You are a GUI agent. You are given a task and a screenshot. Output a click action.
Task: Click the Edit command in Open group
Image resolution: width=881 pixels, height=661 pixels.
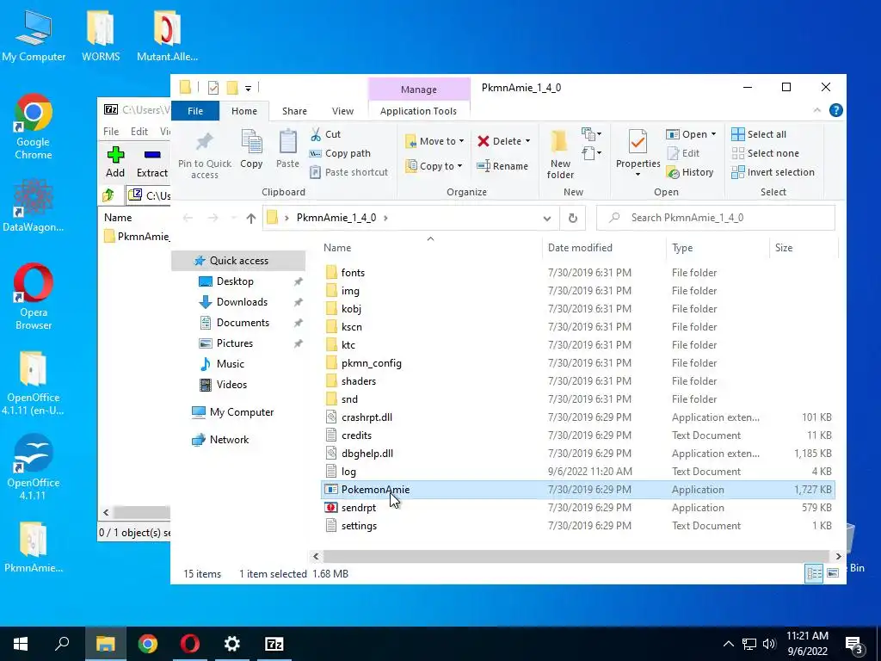683,153
